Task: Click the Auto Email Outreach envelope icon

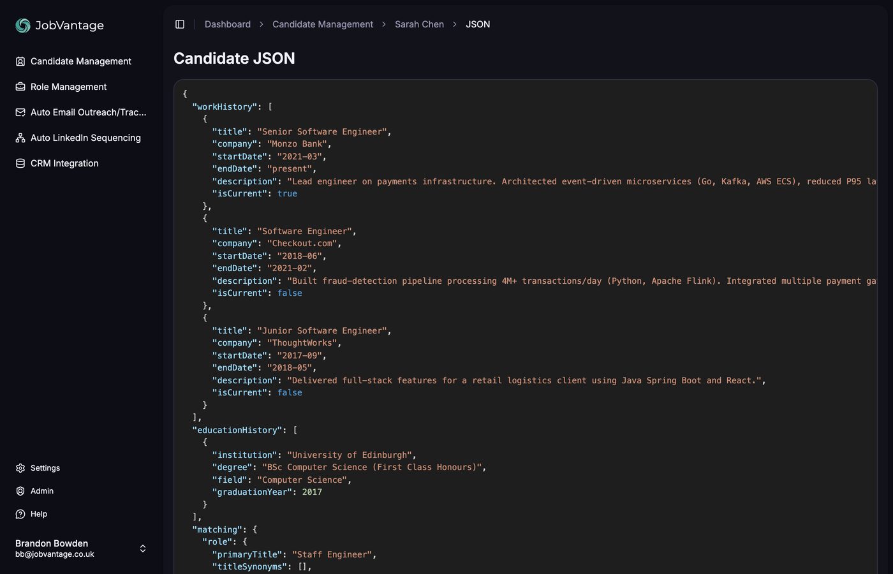Action: 20,112
